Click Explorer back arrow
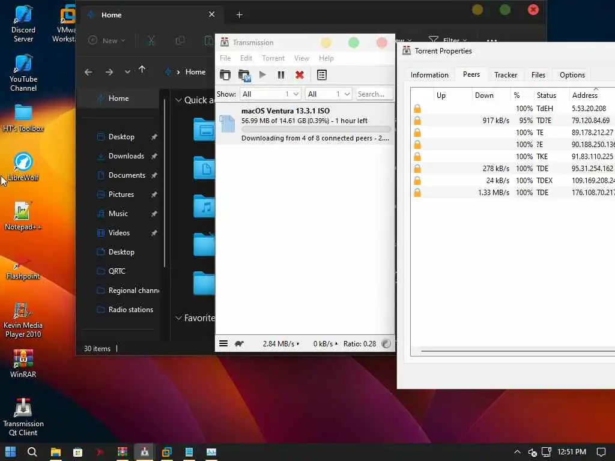Screen dimensions: 615x461 point(88,72)
